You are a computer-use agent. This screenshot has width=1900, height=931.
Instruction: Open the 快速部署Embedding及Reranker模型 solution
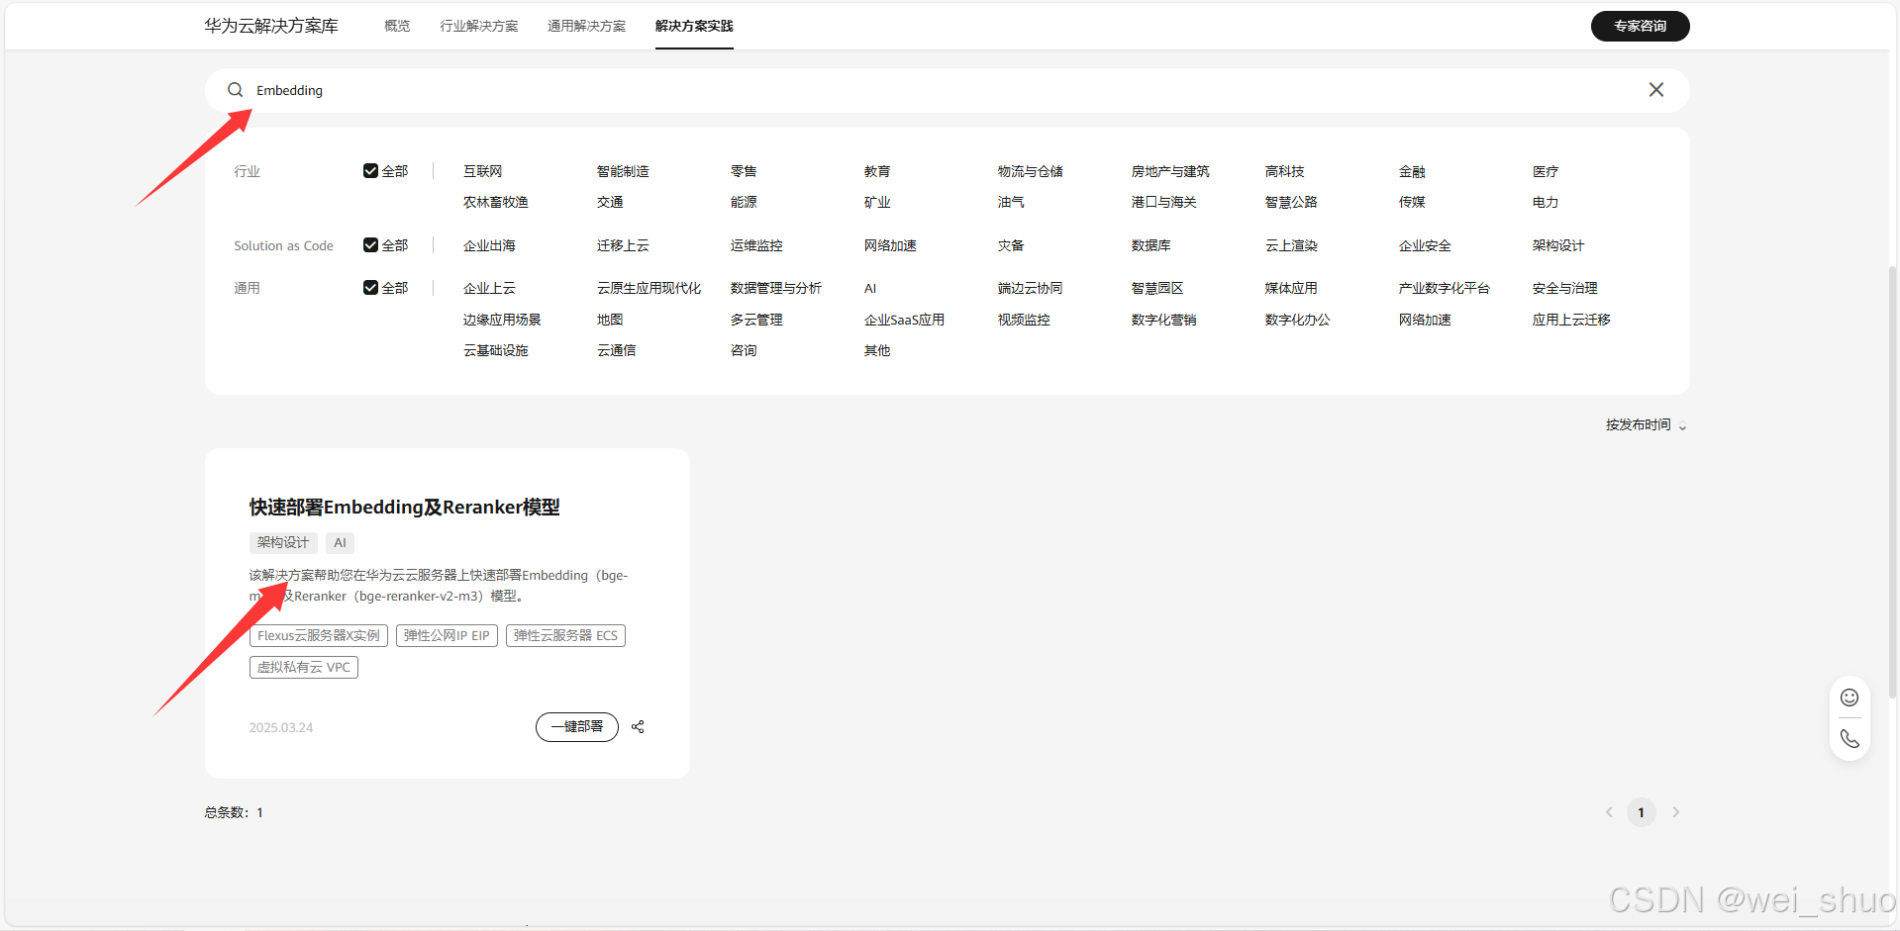click(405, 506)
